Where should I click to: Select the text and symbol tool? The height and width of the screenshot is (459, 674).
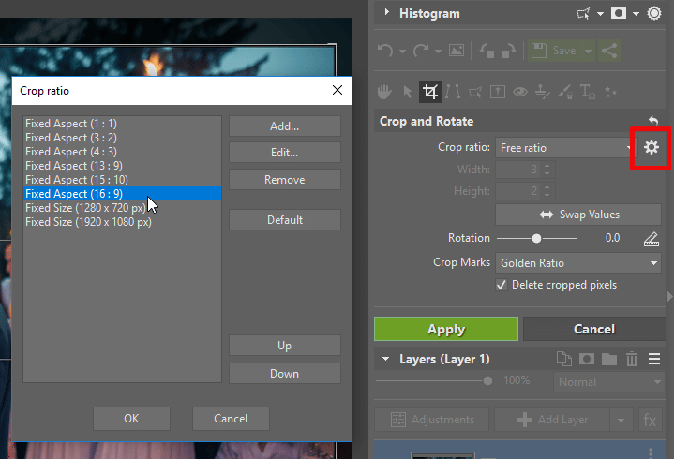588,92
